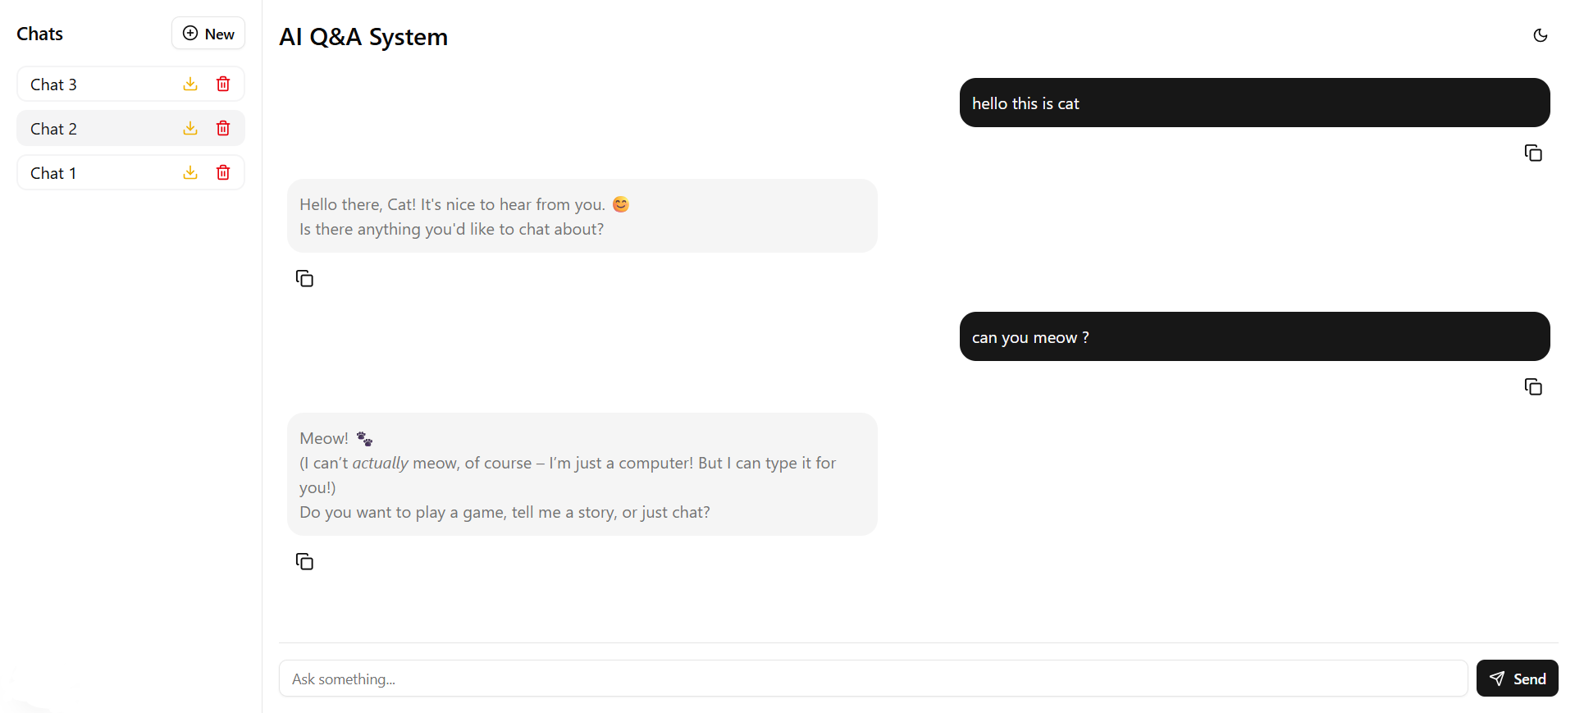
Task: Click the AI Q&A System heading
Action: (363, 37)
